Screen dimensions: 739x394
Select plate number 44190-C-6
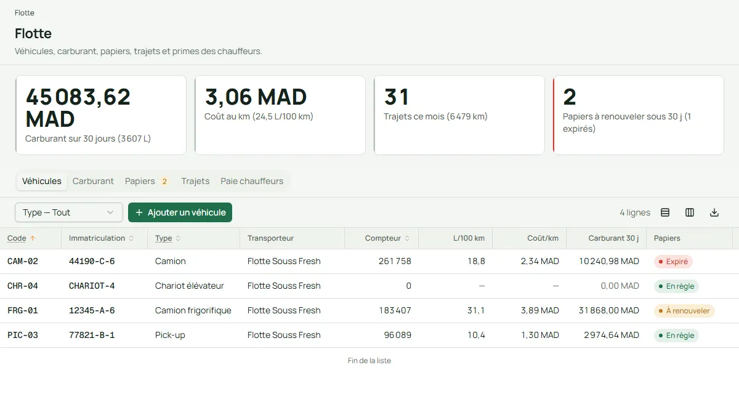coord(92,262)
